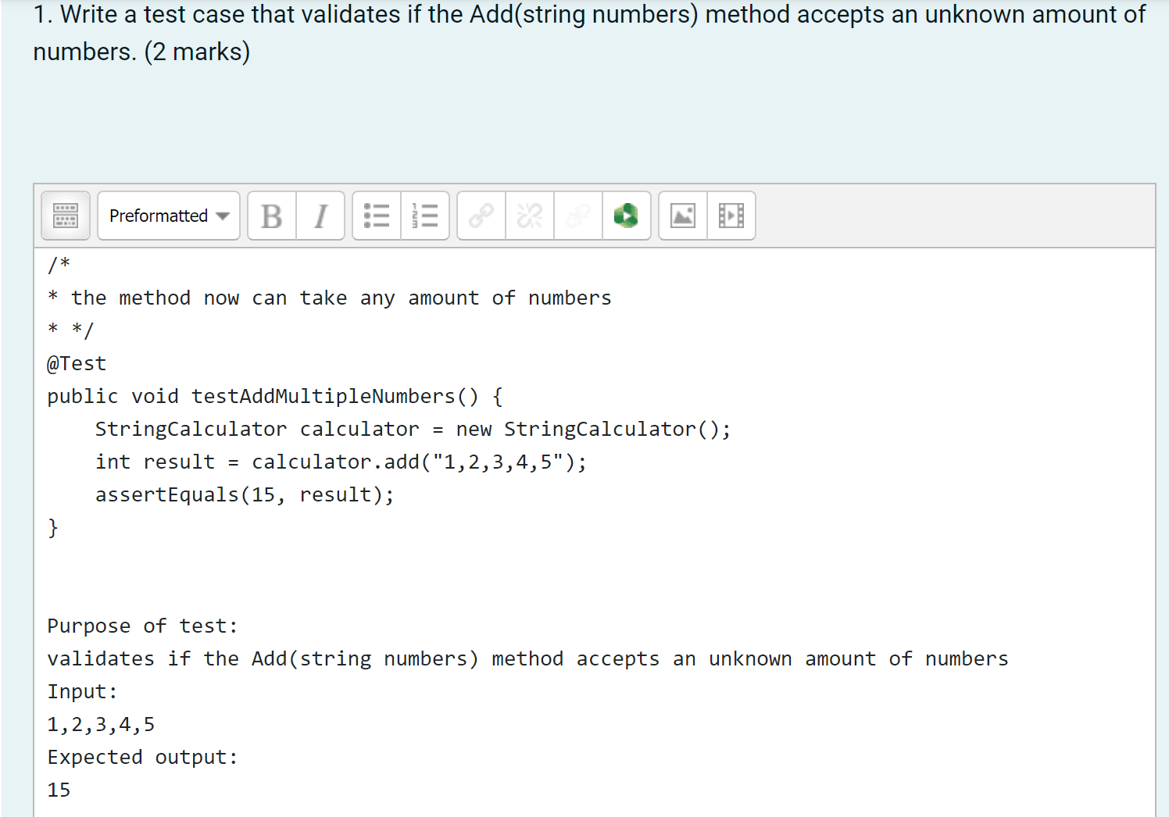1169x817 pixels.
Task: Click the green media embed icon
Action: click(627, 216)
